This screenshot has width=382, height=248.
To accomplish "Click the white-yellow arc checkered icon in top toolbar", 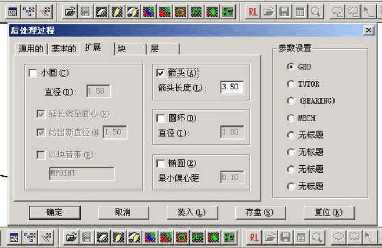I will pyautogui.click(x=133, y=12).
